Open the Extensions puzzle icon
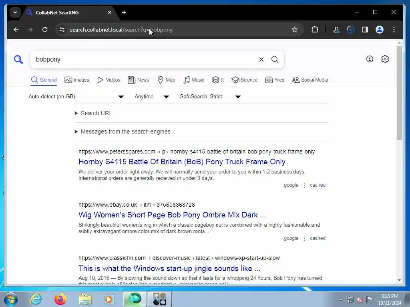This screenshot has width=410, height=307. click(x=315, y=30)
